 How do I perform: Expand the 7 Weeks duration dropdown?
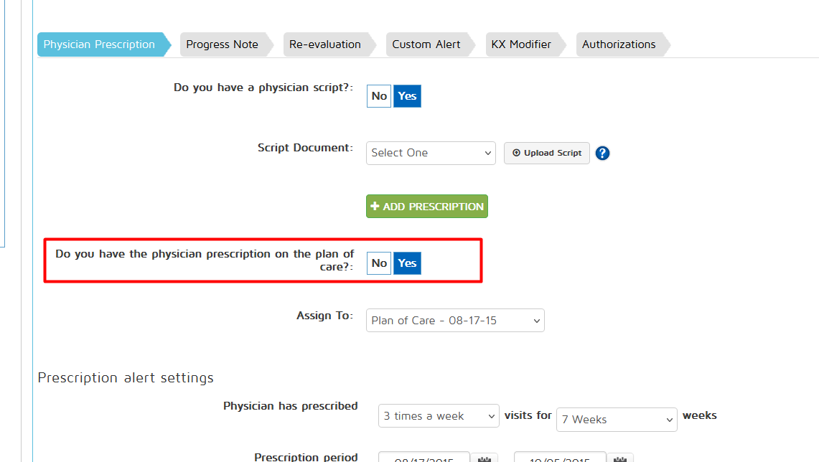point(617,420)
